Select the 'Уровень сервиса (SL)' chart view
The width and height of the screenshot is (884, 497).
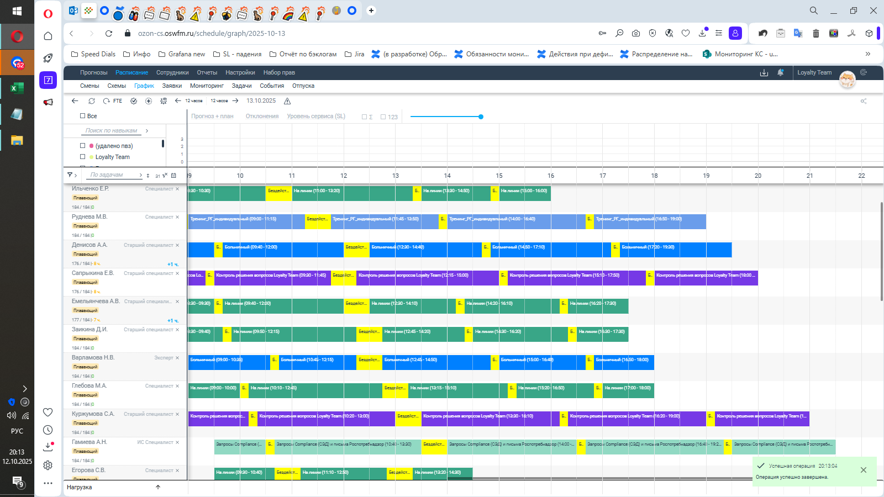pyautogui.click(x=316, y=116)
